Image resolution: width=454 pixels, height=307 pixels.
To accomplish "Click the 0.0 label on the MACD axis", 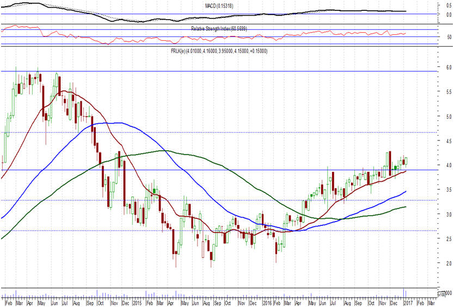I will point(449,15).
